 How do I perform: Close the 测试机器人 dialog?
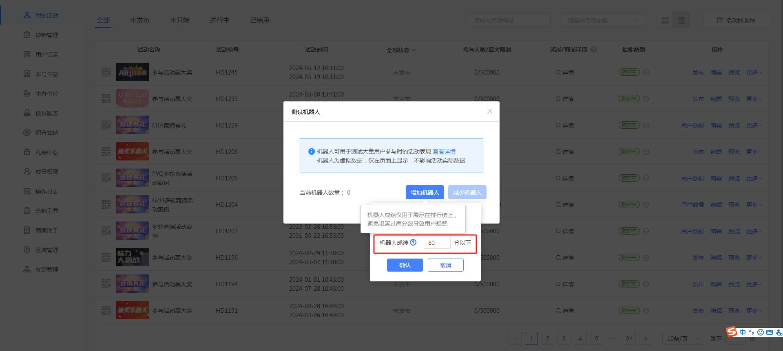point(490,111)
